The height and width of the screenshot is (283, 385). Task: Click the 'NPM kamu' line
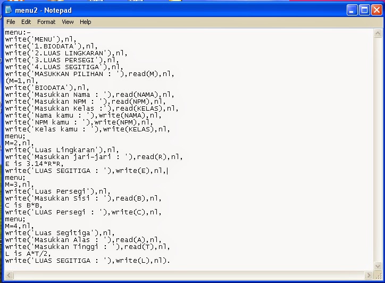(x=79, y=122)
